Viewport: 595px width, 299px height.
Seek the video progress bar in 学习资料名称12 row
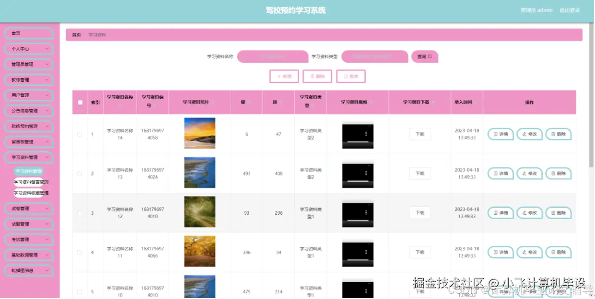358,221
